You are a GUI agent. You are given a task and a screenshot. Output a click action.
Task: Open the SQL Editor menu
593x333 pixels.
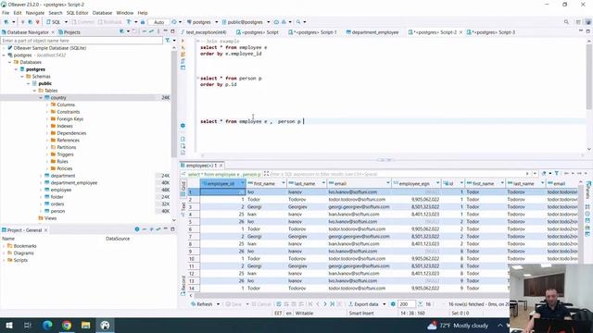point(77,12)
